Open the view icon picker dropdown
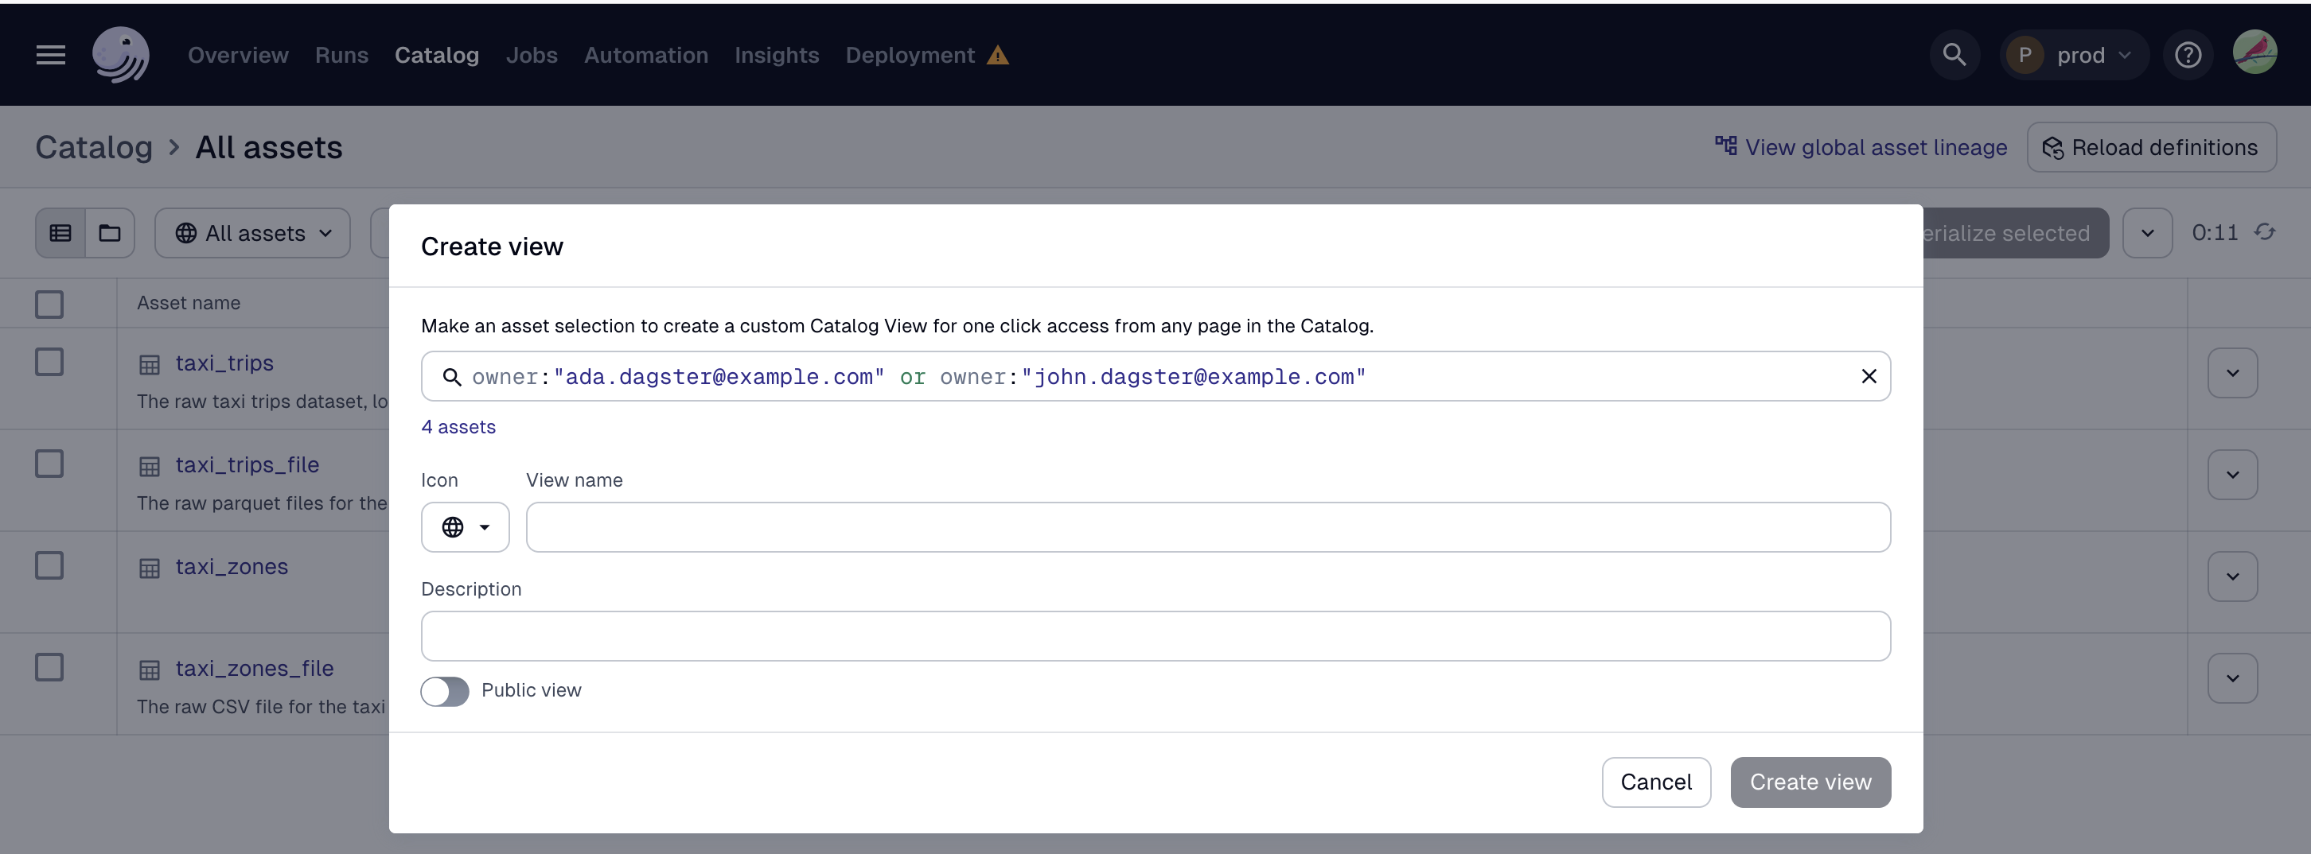Viewport: 2311px width, 854px height. (x=465, y=527)
